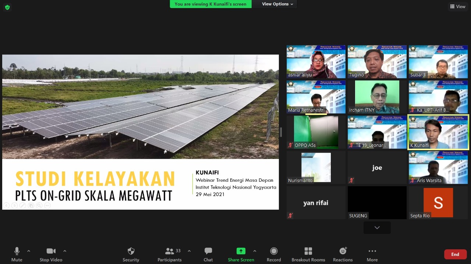Open the zoom/magnifier tool on the slide

(x=38, y=205)
